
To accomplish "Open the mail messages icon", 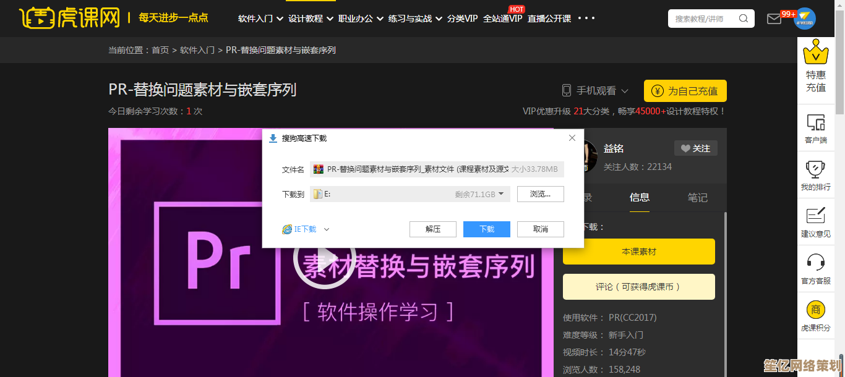I will tap(774, 19).
